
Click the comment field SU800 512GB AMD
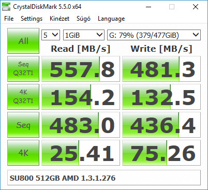pos(104,178)
